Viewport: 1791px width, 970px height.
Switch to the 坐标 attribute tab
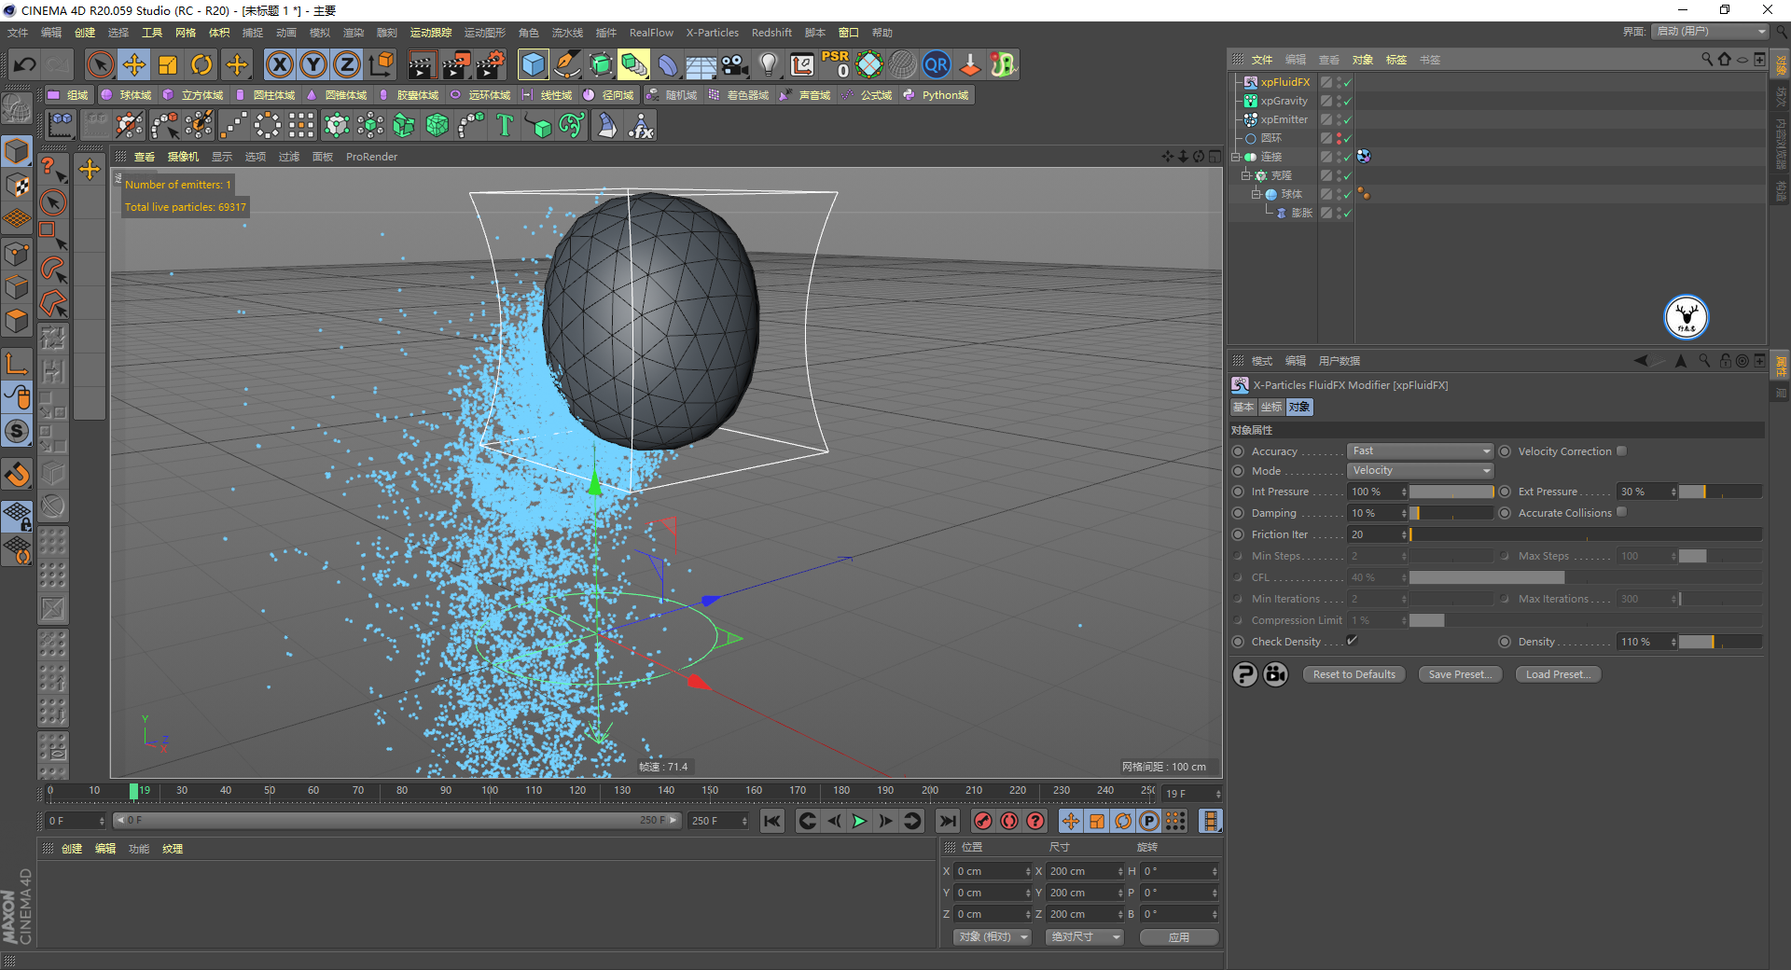click(x=1270, y=408)
